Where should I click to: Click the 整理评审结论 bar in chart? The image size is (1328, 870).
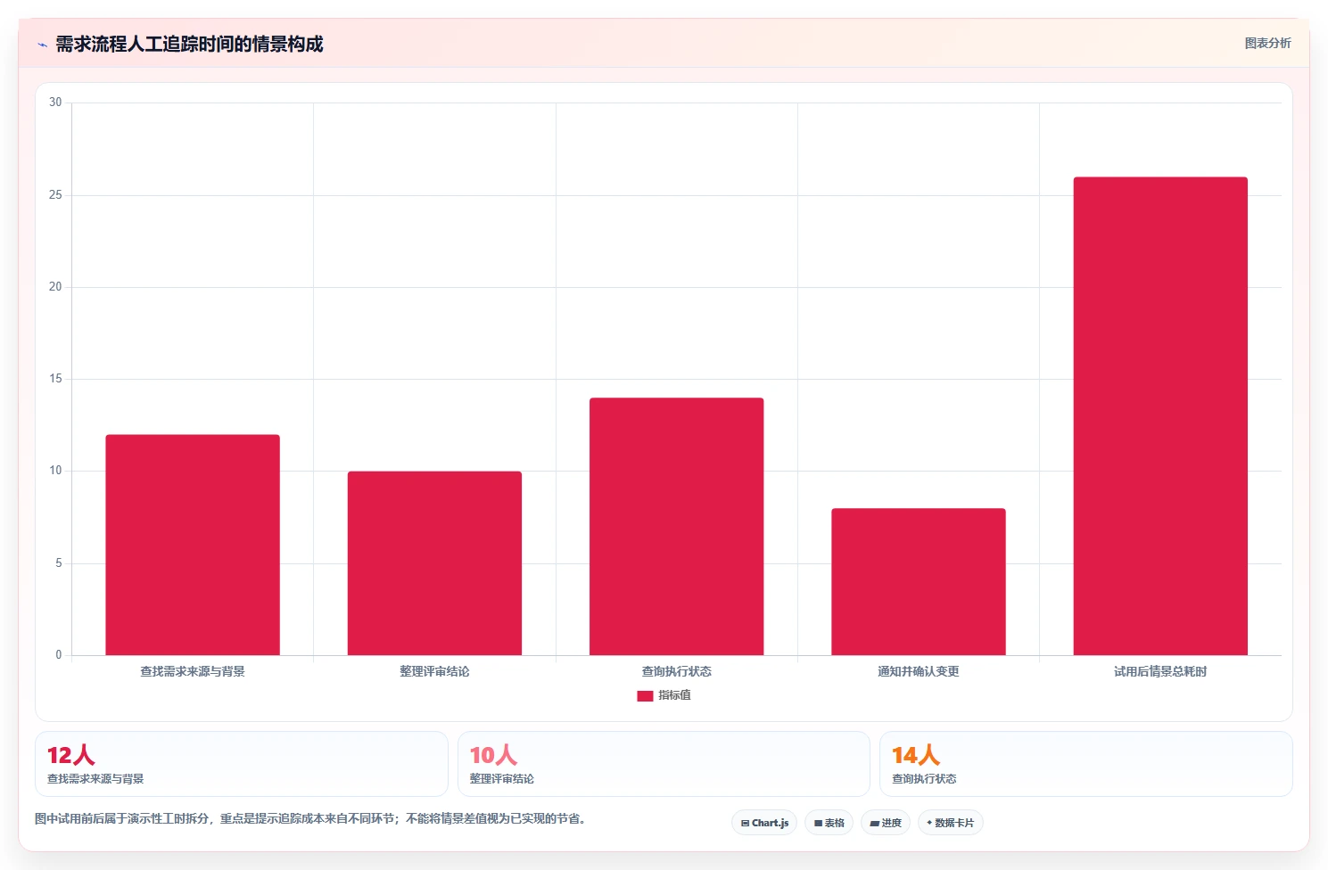pyautogui.click(x=434, y=563)
